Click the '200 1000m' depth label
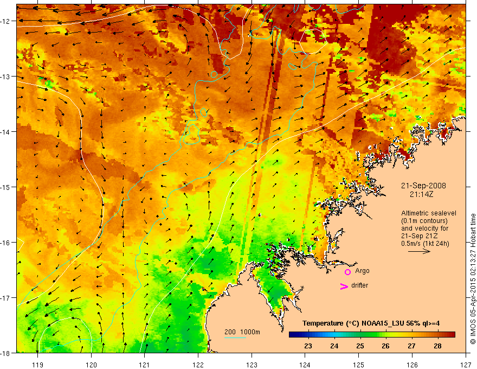The image size is (477, 369). click(242, 332)
